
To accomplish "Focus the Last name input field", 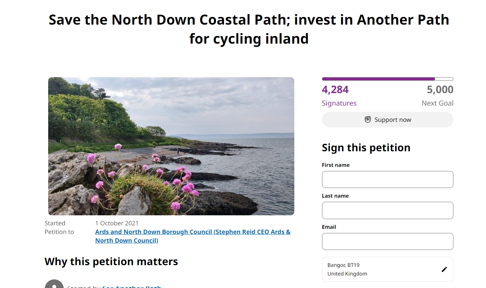I will (x=388, y=210).
